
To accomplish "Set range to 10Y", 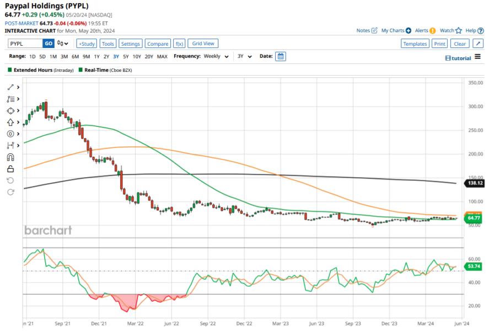I will (x=137, y=56).
